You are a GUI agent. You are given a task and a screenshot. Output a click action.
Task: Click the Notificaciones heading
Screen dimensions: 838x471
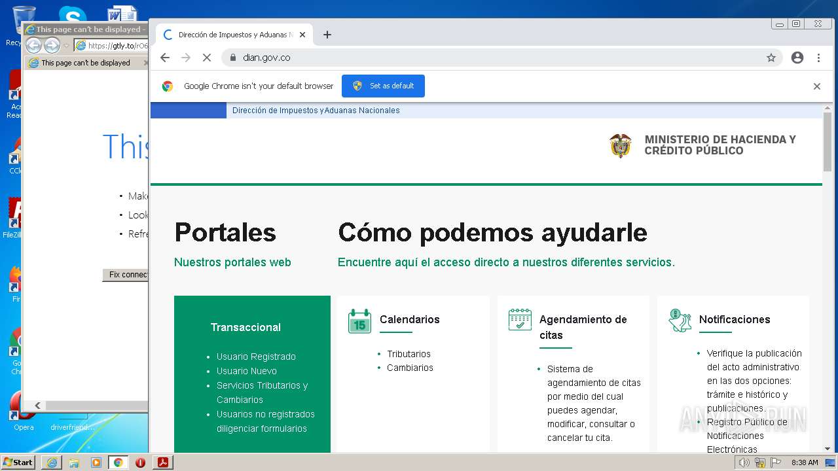click(x=735, y=319)
